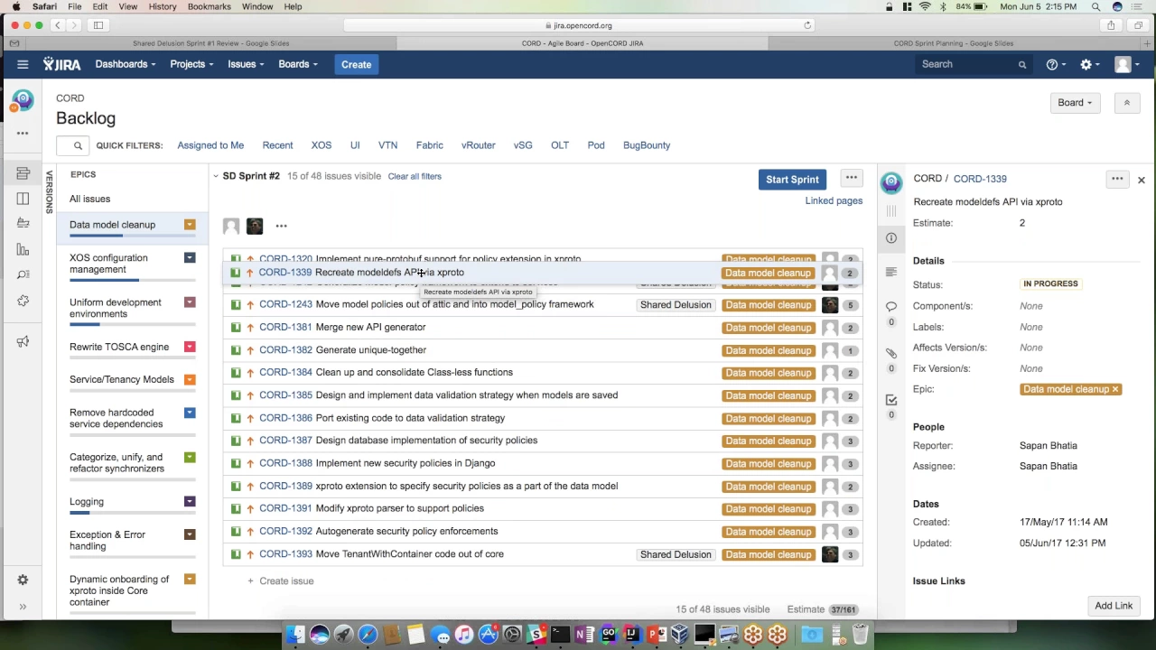Click the sidebar ellipsis below project avatar
The width and height of the screenshot is (1156, 650).
23,133
